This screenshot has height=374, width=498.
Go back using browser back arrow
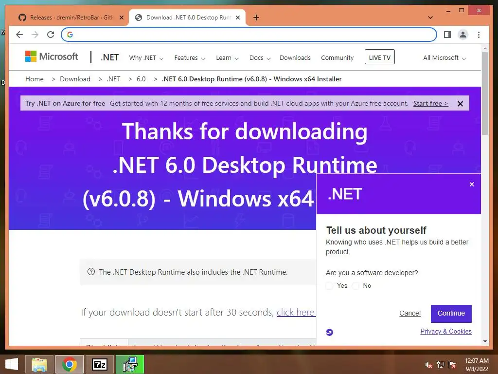19,35
